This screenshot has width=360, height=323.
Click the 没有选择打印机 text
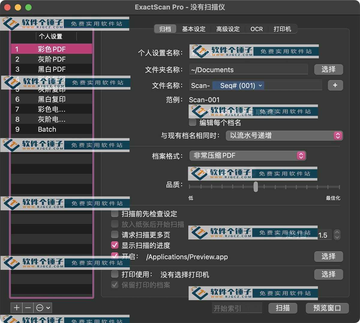click(x=185, y=275)
